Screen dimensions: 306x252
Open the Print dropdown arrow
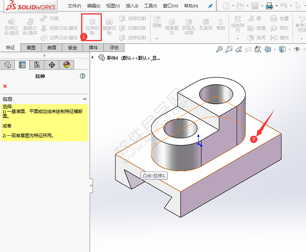[276, 6]
